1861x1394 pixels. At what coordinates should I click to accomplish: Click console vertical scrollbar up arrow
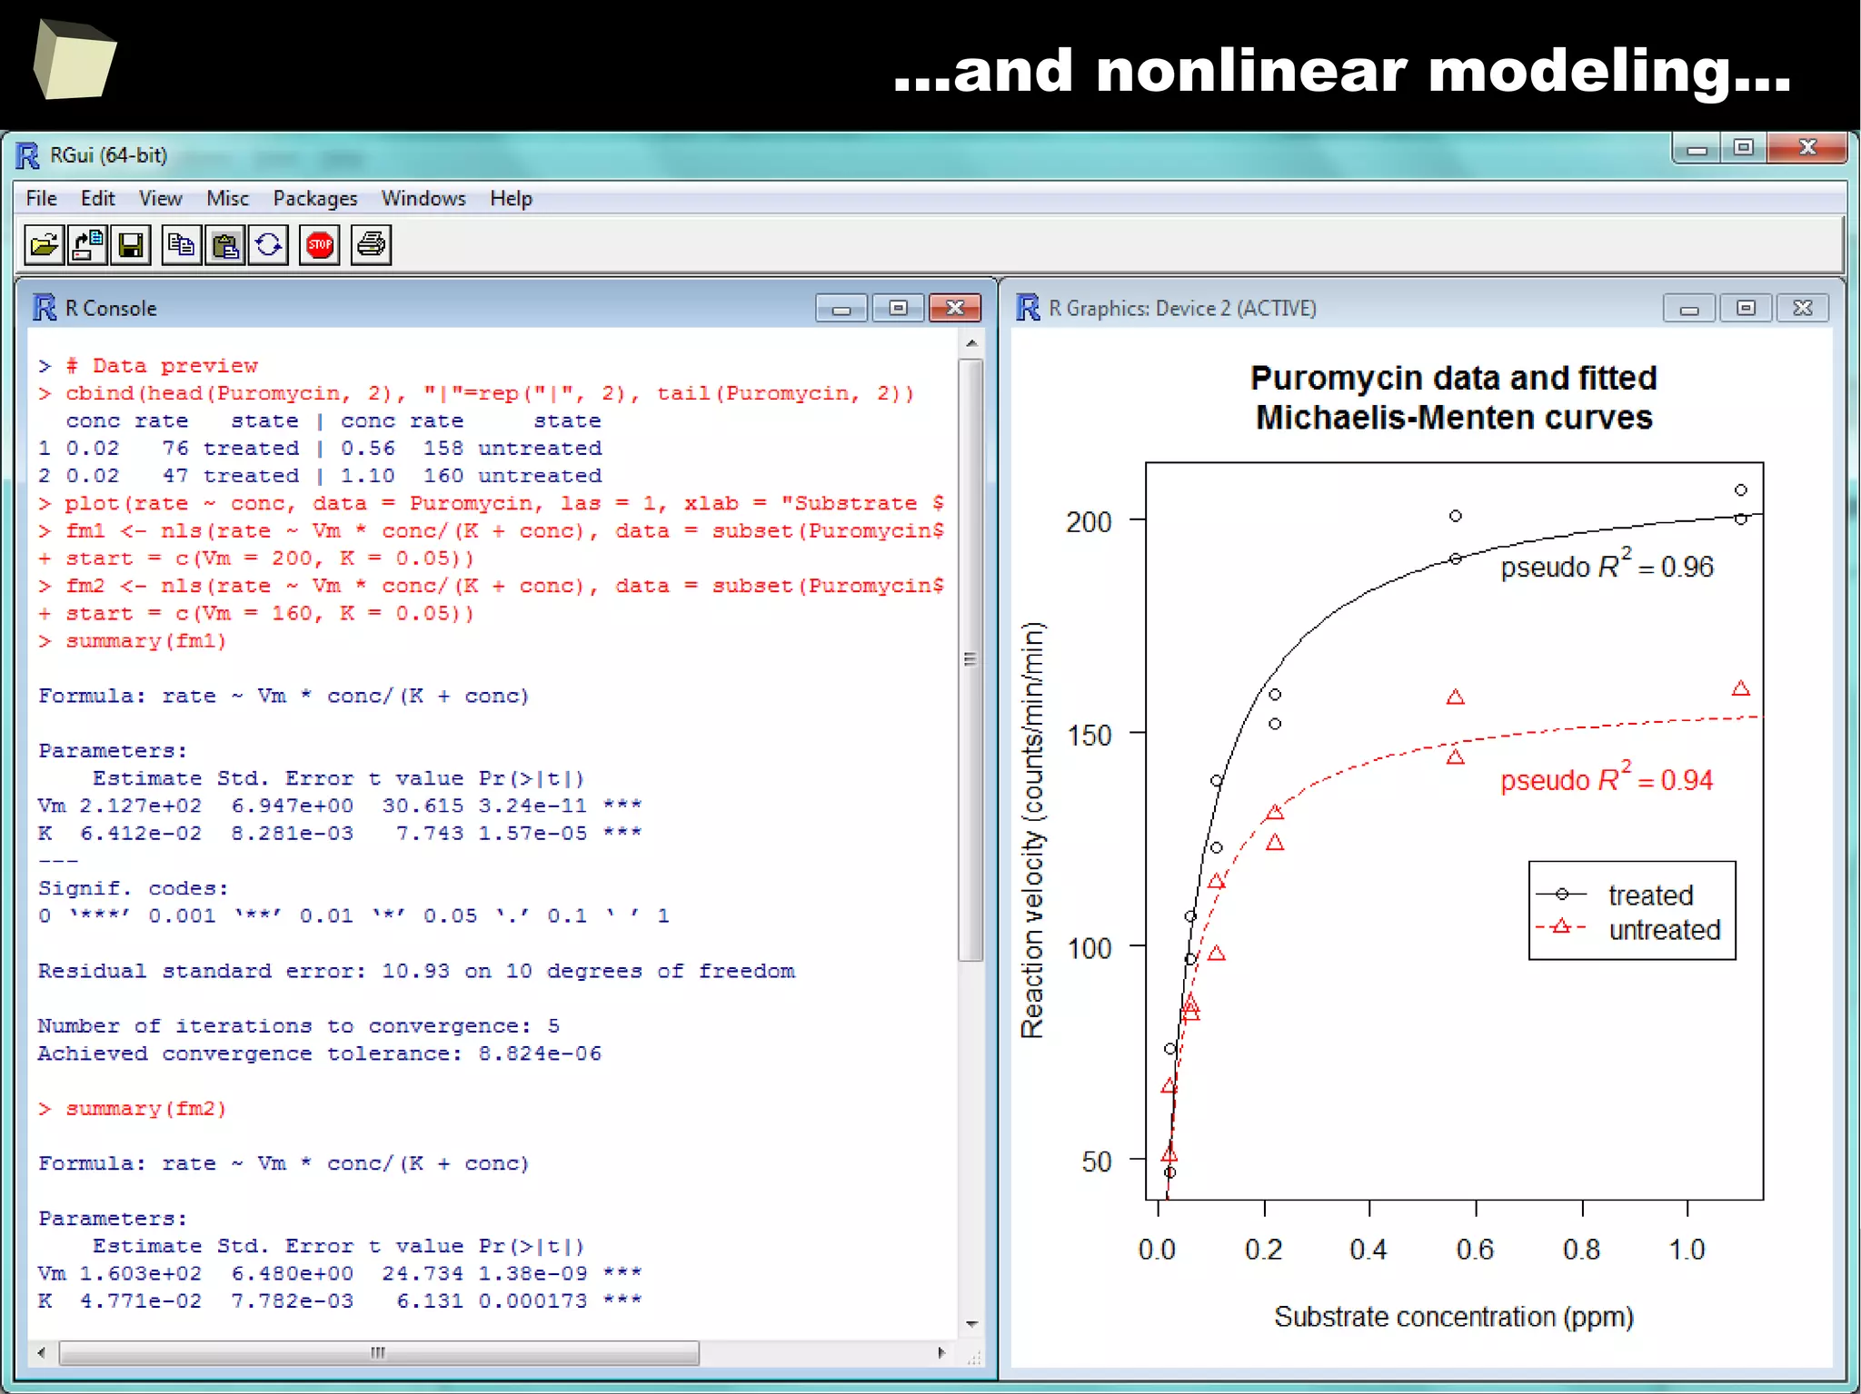pos(971,343)
